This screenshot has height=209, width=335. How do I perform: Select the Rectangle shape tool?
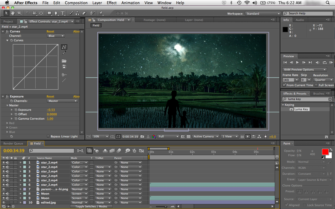pyautogui.click(x=49, y=13)
